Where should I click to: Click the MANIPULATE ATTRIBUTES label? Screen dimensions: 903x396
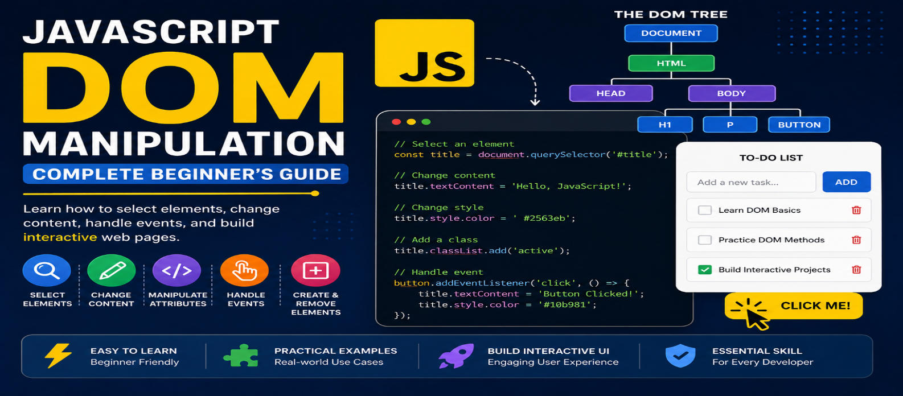pyautogui.click(x=178, y=299)
